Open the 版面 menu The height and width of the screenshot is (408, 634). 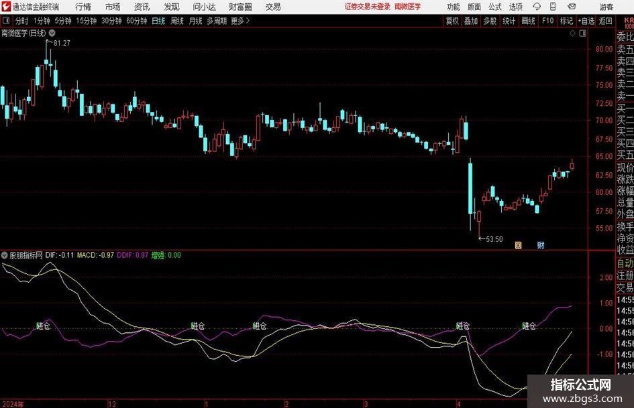point(474,7)
